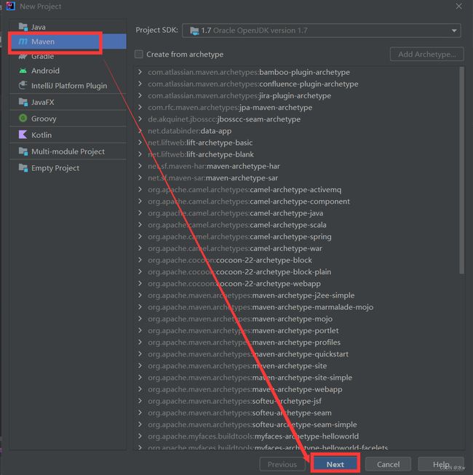The height and width of the screenshot is (475, 473).
Task: Click the IntelliJ Platform Plugin icon
Action: pyautogui.click(x=23, y=85)
